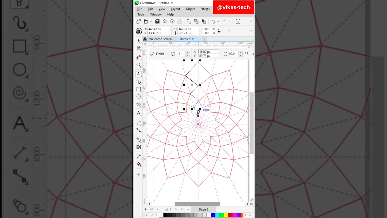Click the Open folder icon
Image resolution: width=387 pixels, height=218 pixels.
(146, 21)
